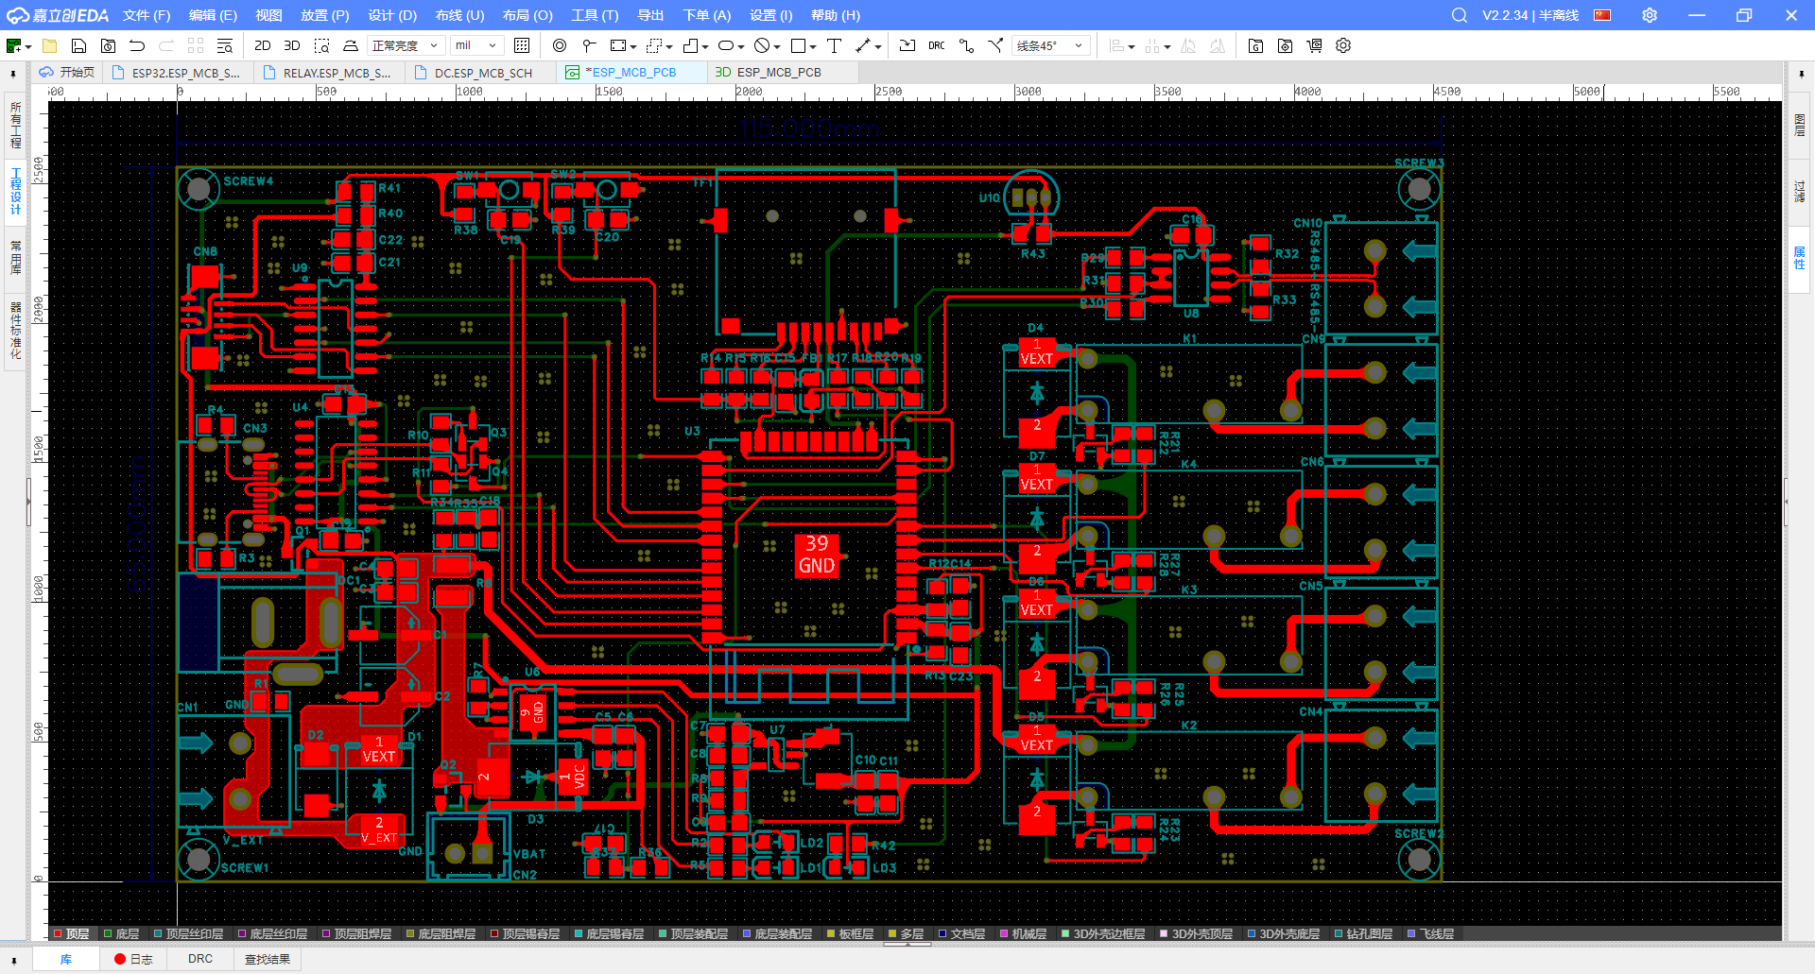Screen dimensions: 1815x974
Task: Open the brightness 正常亮度 dropdown
Action: 406,45
